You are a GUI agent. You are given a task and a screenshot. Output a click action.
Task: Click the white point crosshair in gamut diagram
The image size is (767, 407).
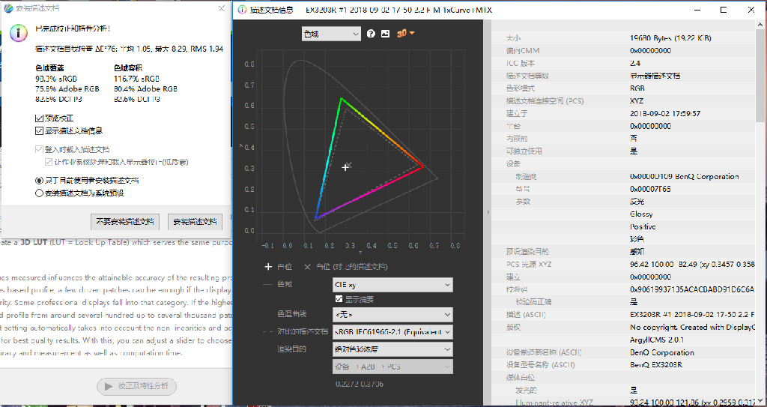pos(345,167)
